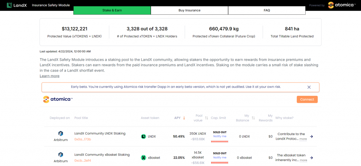Open xBasket Staking pool via the arrow icon
Image resolution: width=361 pixels, height=166 pixels.
[311, 158]
